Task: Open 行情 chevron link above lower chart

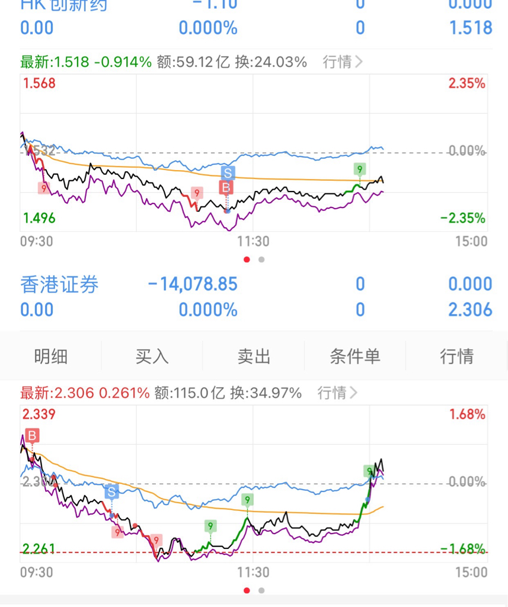Action: [x=337, y=393]
